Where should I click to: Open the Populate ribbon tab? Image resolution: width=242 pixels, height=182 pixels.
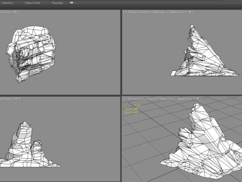coord(57,3)
